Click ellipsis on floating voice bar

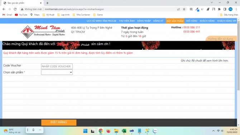40,130
